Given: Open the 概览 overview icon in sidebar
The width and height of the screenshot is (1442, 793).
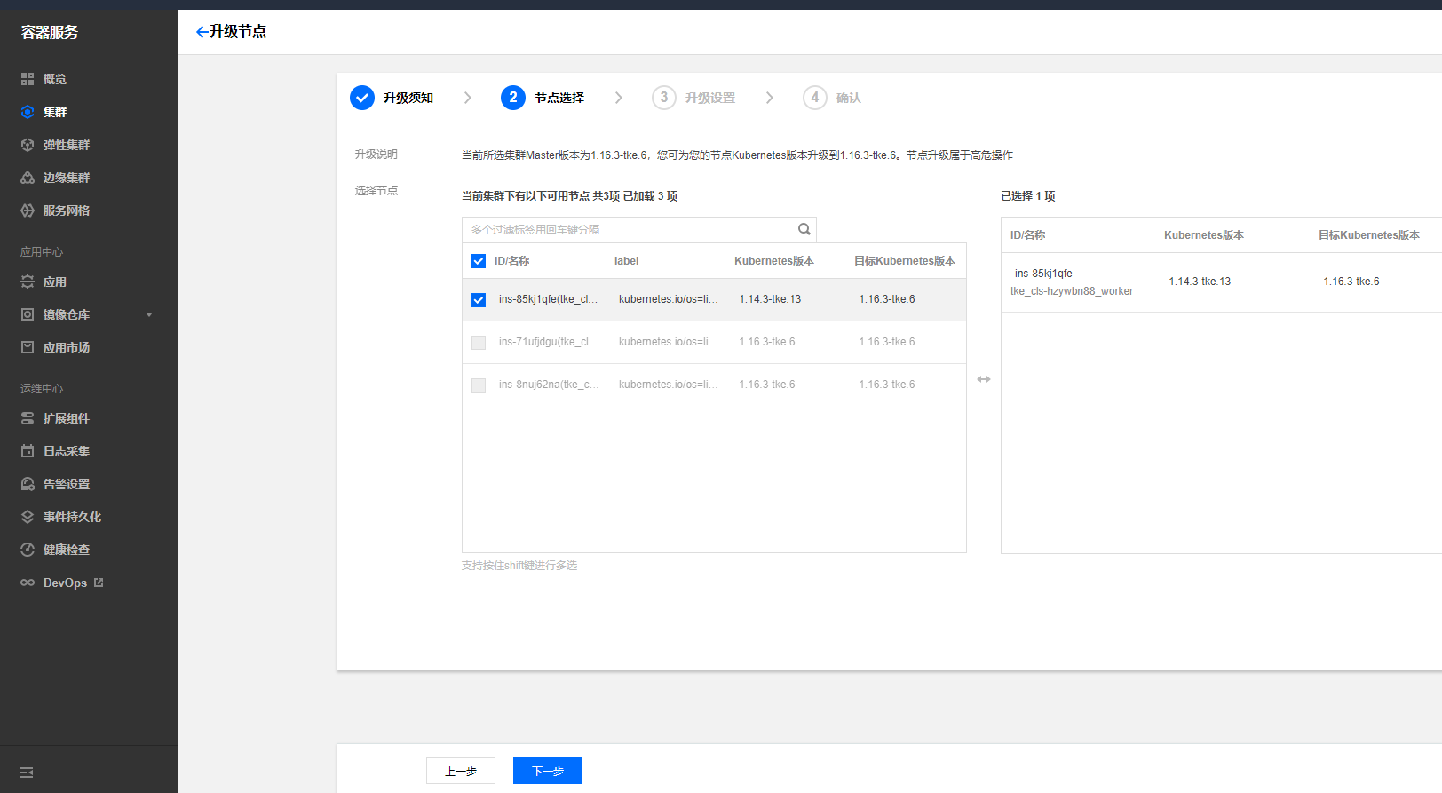Looking at the screenshot, I should (28, 79).
